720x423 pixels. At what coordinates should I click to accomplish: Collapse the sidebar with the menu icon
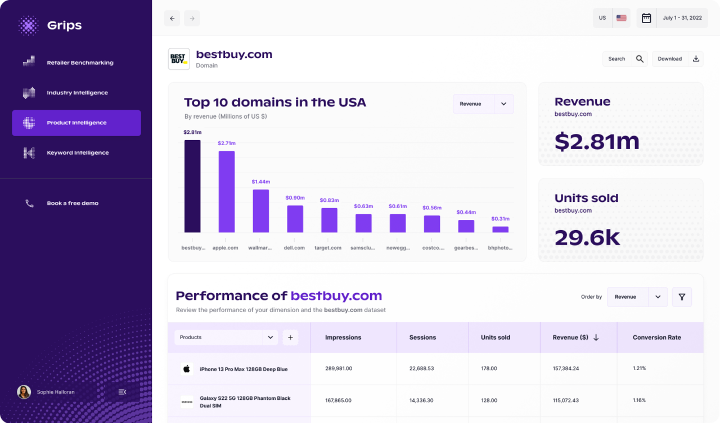(122, 392)
